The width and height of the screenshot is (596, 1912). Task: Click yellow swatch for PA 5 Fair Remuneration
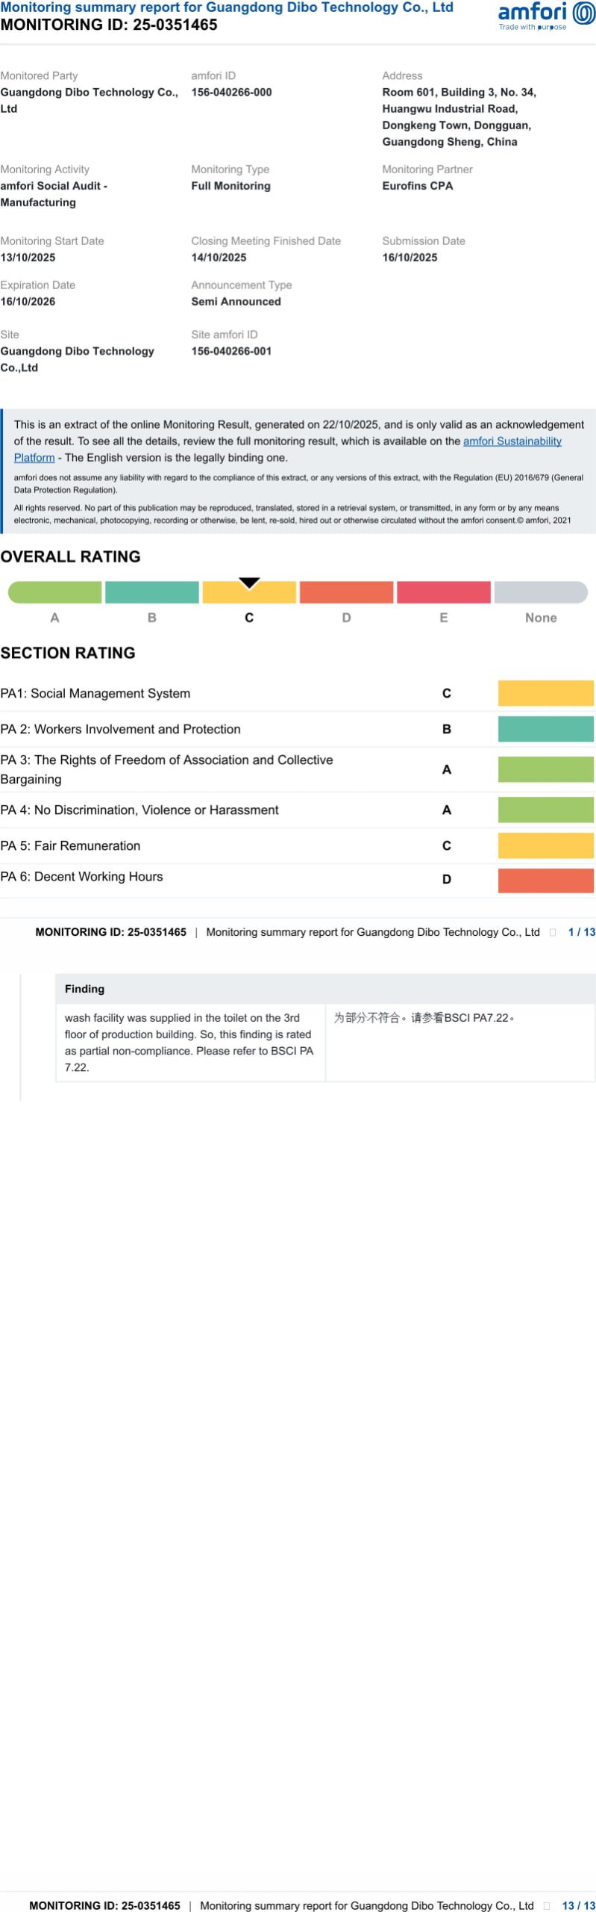click(546, 845)
